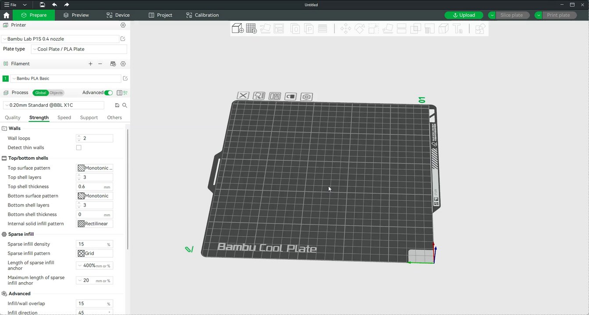This screenshot has width=589, height=315.
Task: Enable Detect thin walls checkbox
Action: click(79, 148)
